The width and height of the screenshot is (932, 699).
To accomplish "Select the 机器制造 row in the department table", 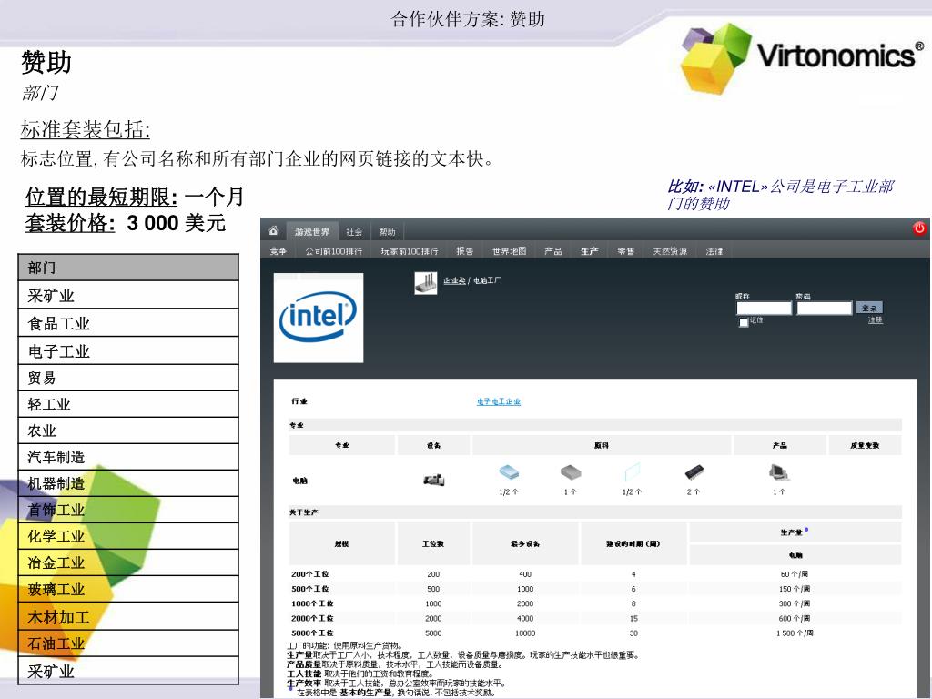I will click(128, 483).
